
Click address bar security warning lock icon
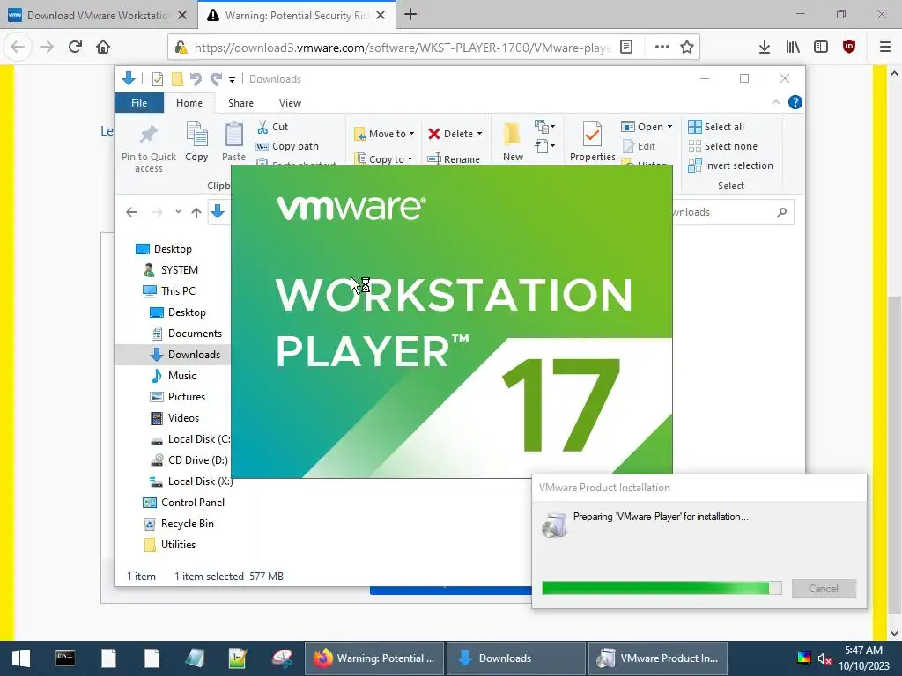tap(181, 48)
